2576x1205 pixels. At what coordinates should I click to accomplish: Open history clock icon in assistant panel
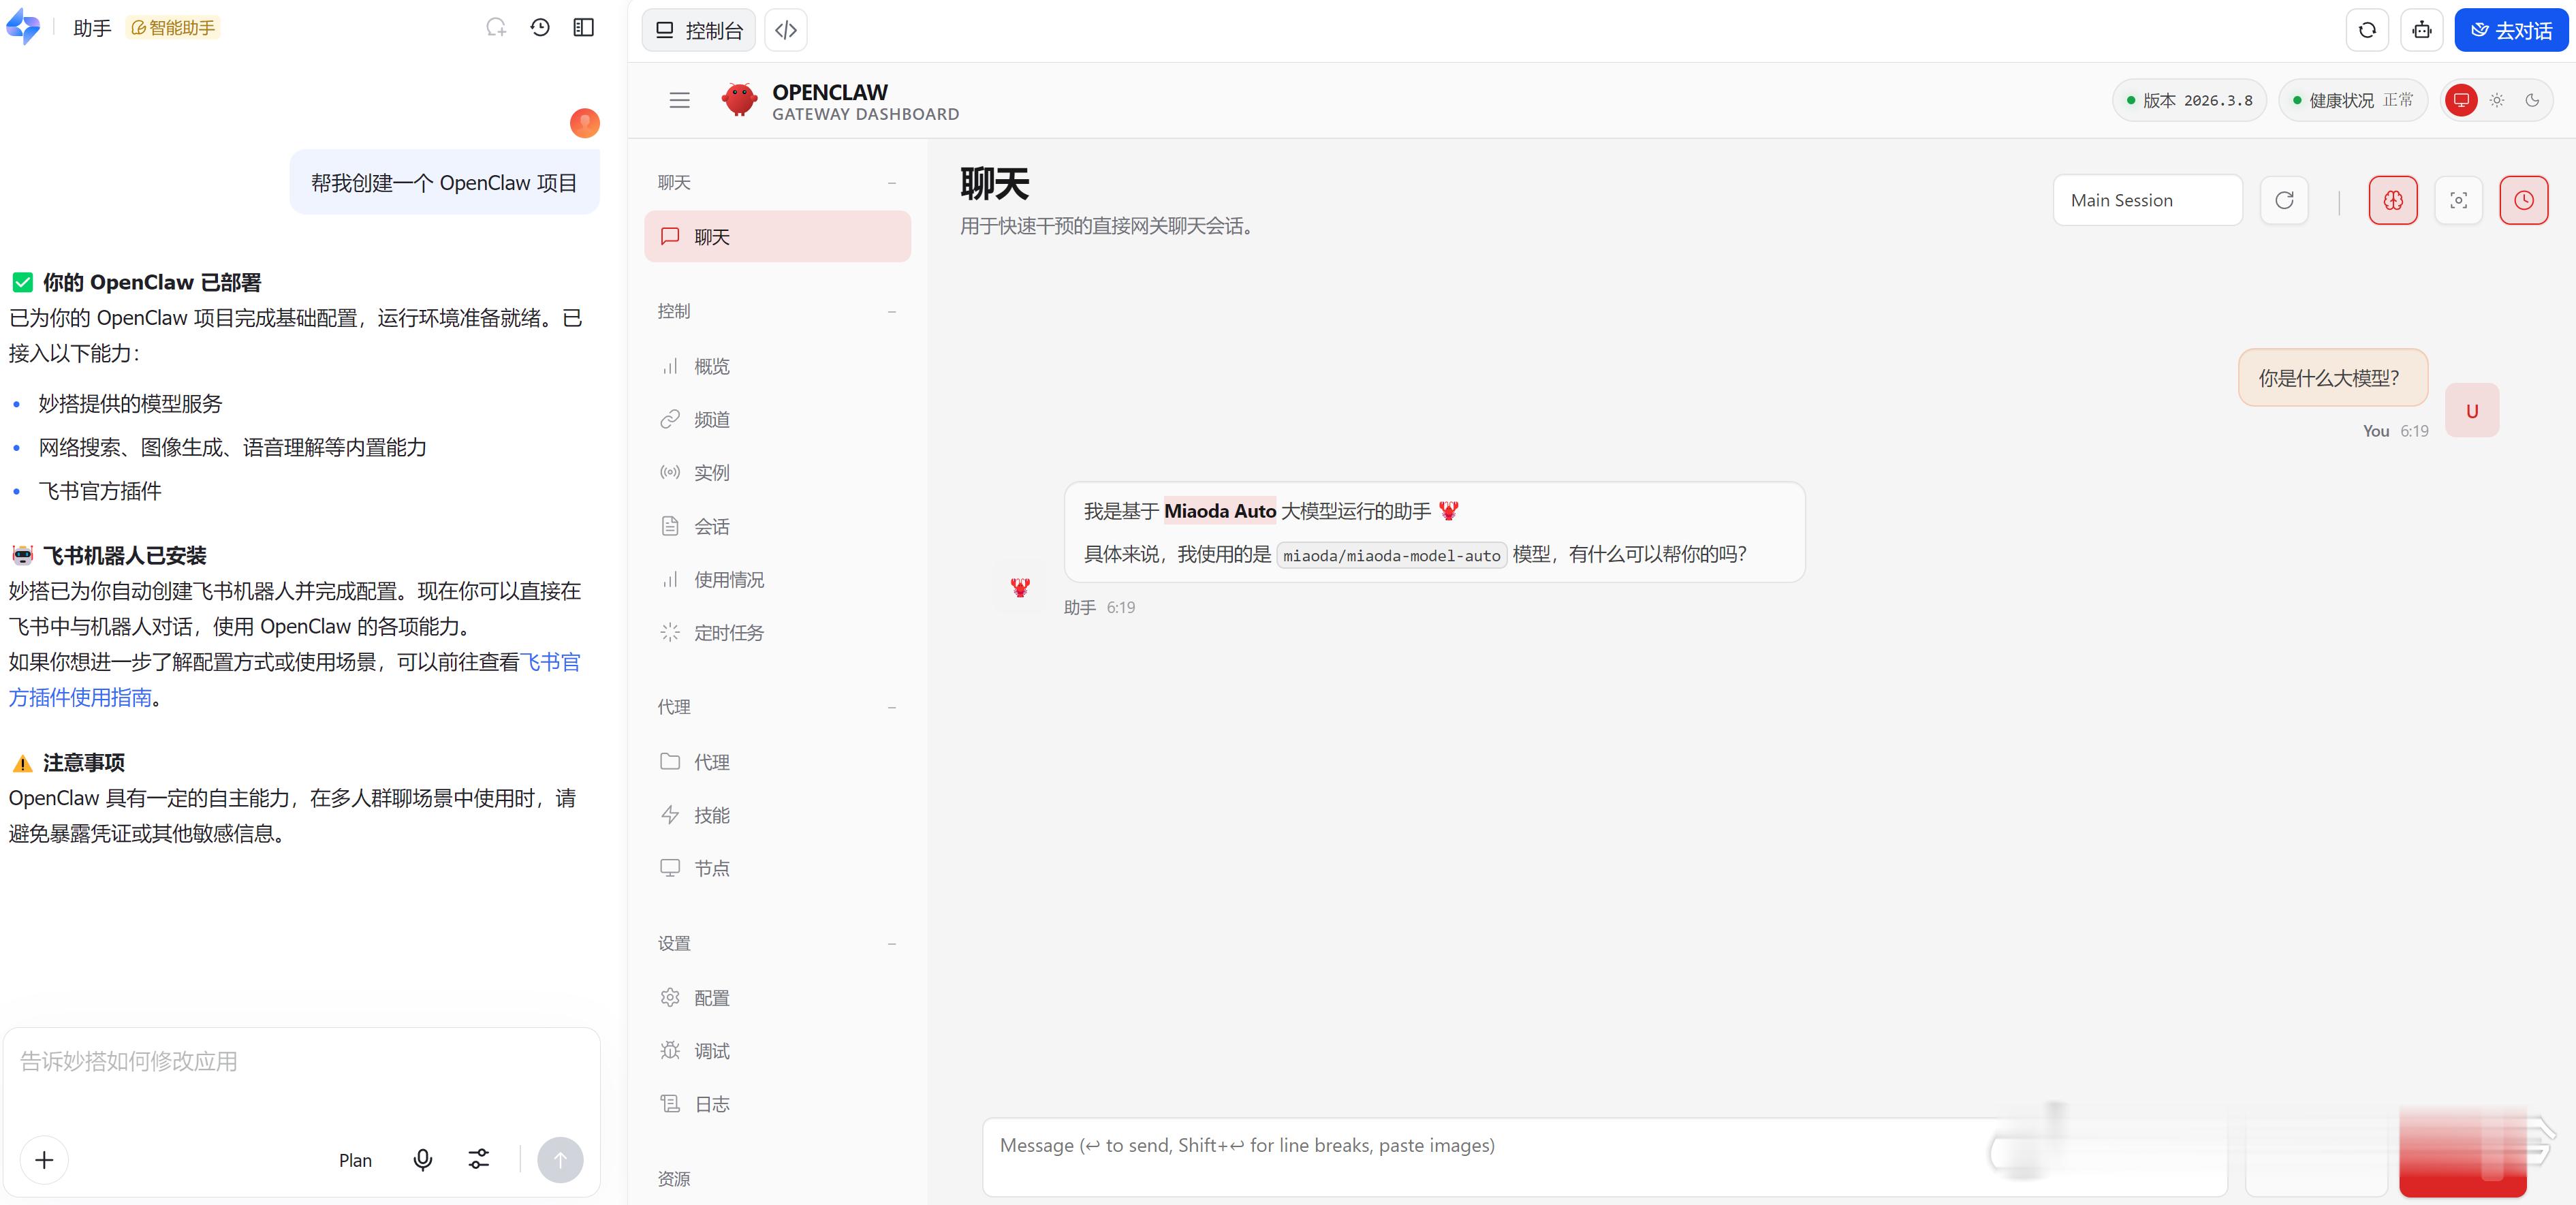click(540, 28)
